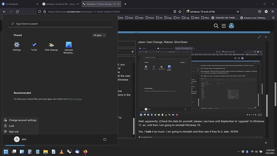The width and height of the screenshot is (277, 156).
Task: Click the Type here to search field
Action: (60, 24)
